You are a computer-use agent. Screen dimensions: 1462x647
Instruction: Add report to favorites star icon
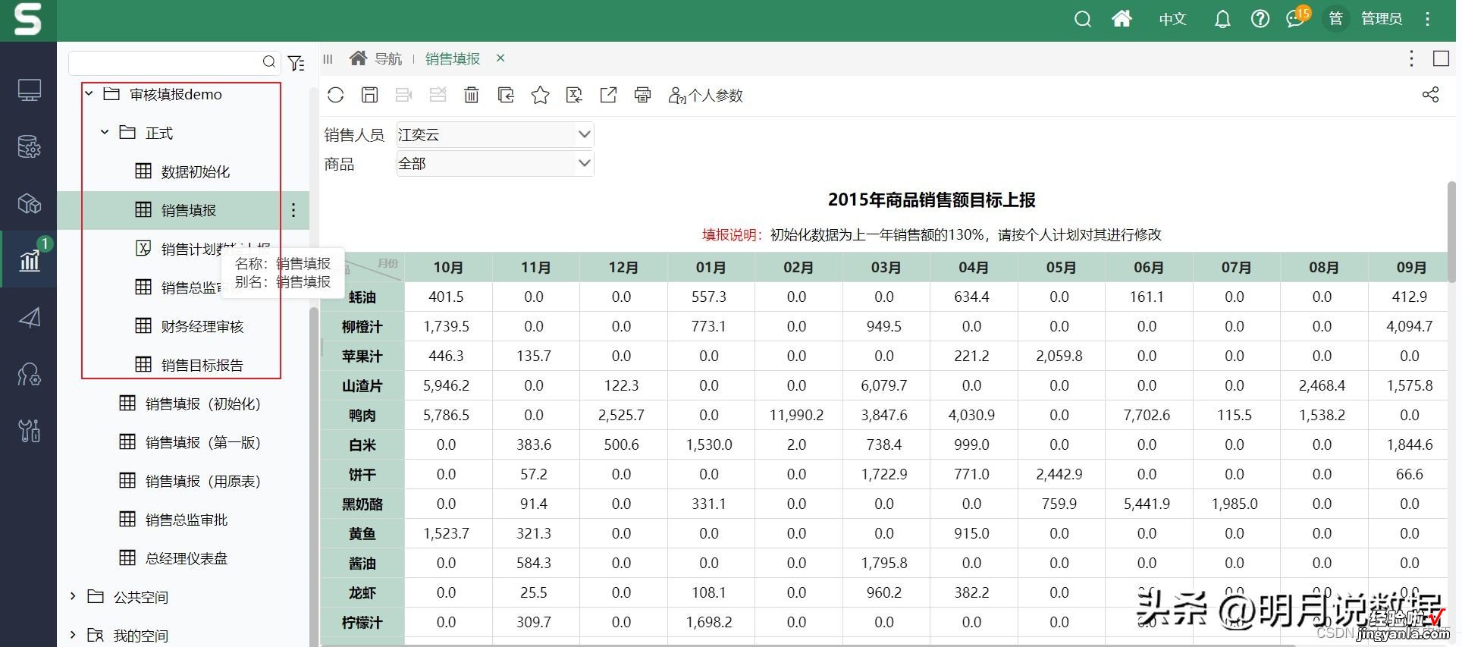(540, 95)
